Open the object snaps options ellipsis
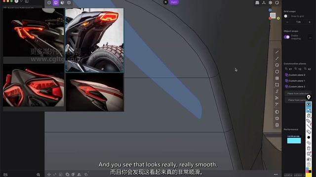 tap(310, 37)
